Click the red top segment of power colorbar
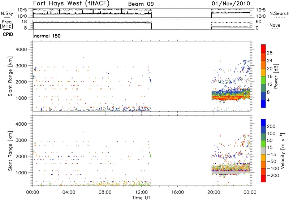Screen dimensions: 289x200 (263, 48)
